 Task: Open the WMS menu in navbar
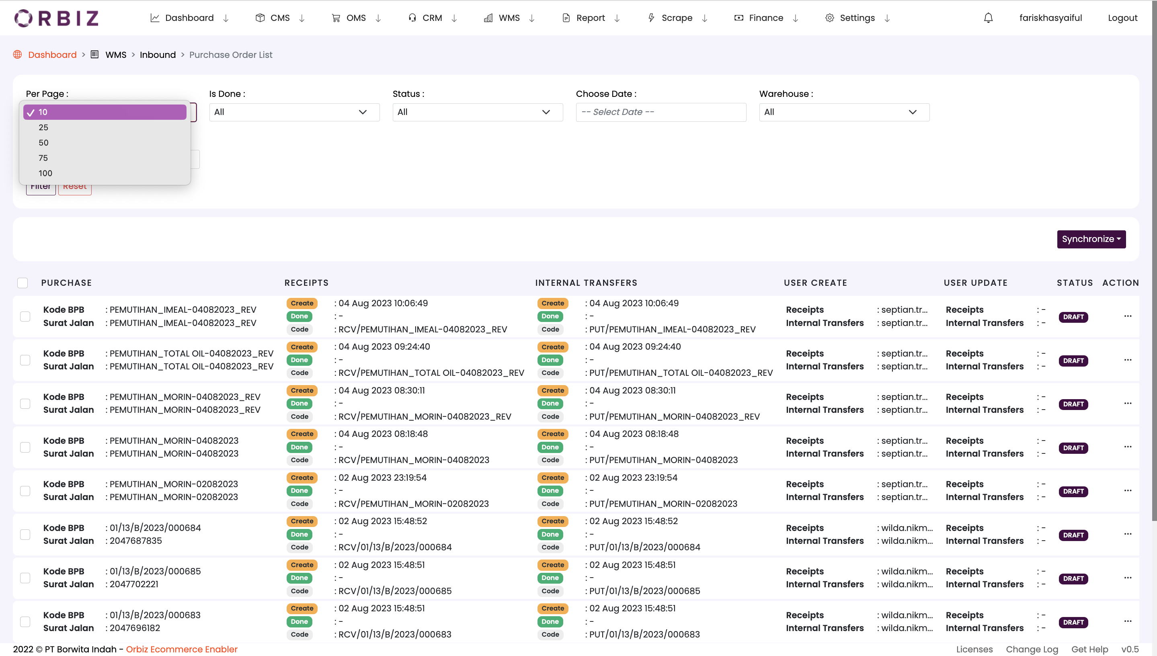(x=509, y=18)
